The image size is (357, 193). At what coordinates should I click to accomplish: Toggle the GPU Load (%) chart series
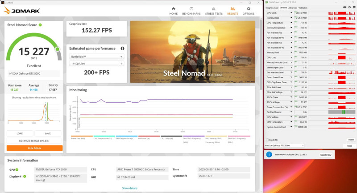(149, 137)
